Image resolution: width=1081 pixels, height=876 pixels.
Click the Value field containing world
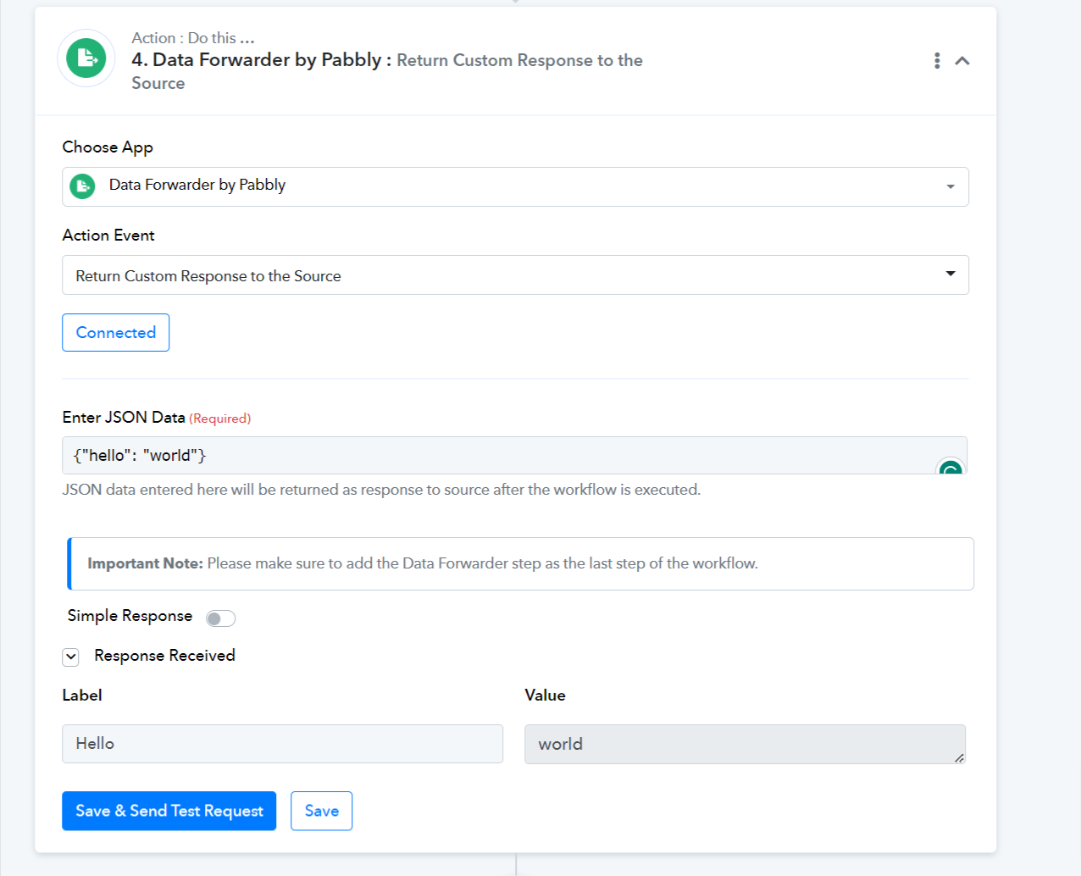pyautogui.click(x=746, y=744)
